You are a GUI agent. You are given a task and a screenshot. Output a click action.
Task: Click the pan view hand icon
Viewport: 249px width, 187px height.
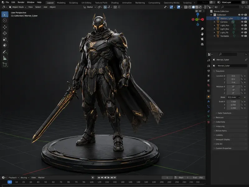click(x=202, y=34)
